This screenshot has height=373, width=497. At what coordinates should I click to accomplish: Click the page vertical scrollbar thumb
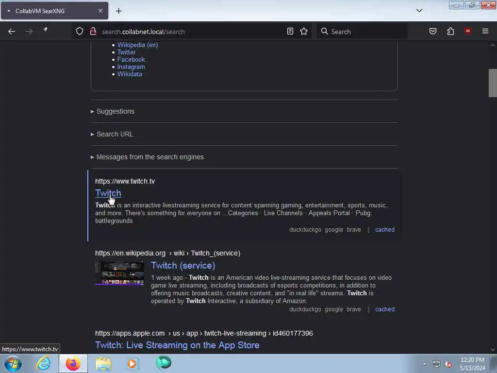click(493, 83)
